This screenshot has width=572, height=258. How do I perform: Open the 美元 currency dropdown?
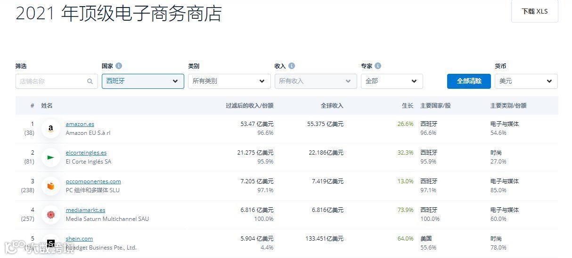[x=526, y=81]
